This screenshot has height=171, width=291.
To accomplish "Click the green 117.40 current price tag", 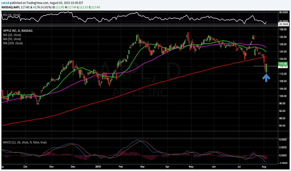I will point(283,64).
